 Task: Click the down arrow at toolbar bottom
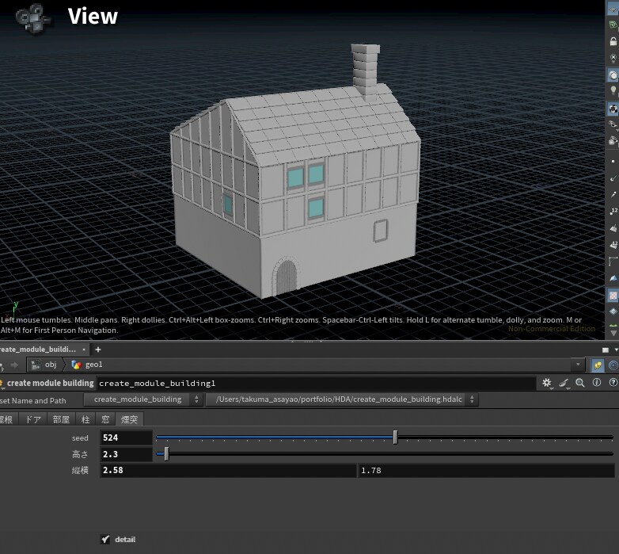point(613,334)
